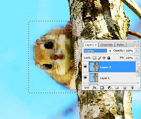Lock transparent pixels
Screen dimensions: 141x119
point(94,58)
